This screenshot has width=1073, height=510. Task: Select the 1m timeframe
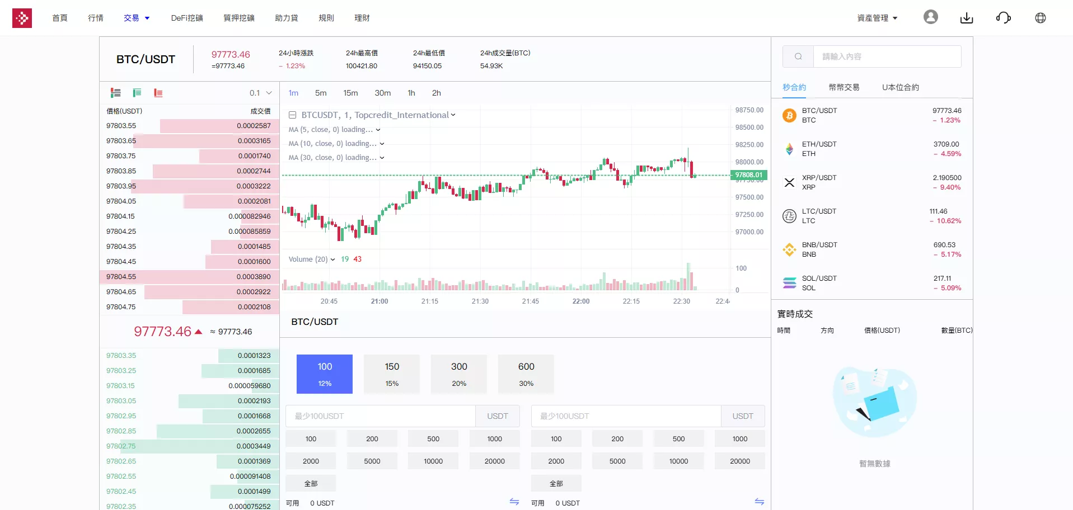coord(293,93)
